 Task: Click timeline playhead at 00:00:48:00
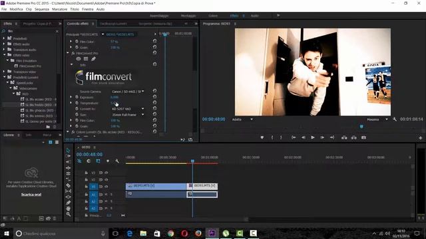[192, 161]
